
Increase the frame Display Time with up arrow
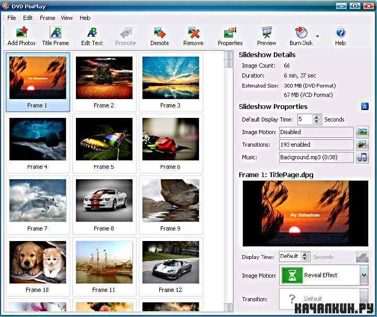[305, 255]
